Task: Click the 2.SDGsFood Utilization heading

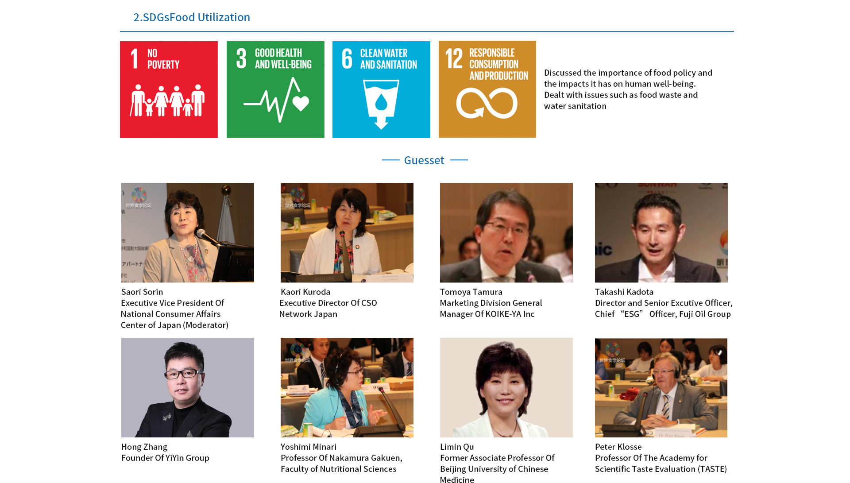Action: coord(192,17)
